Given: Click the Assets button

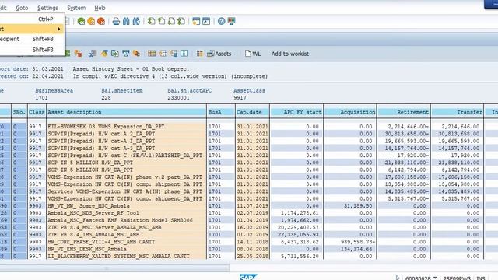Looking at the screenshot, I should 219,54.
